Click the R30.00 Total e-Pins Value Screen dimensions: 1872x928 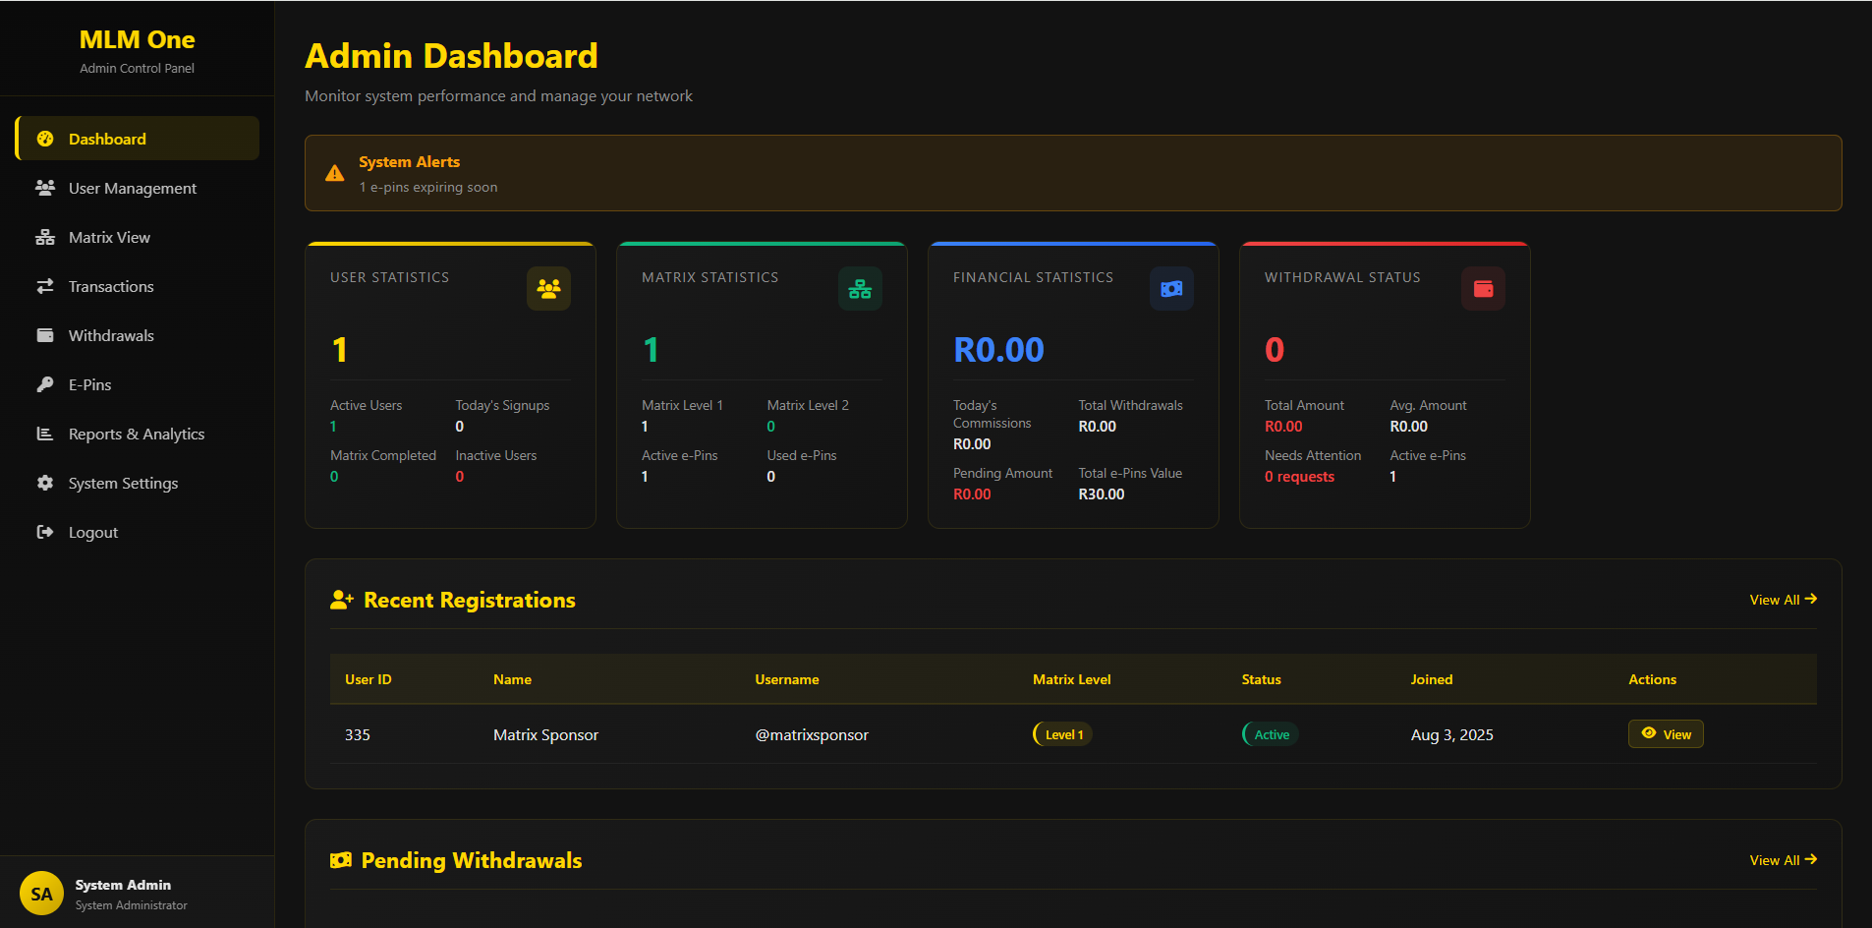pyautogui.click(x=1102, y=494)
